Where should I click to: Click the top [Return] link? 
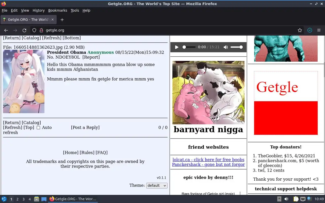(12, 38)
